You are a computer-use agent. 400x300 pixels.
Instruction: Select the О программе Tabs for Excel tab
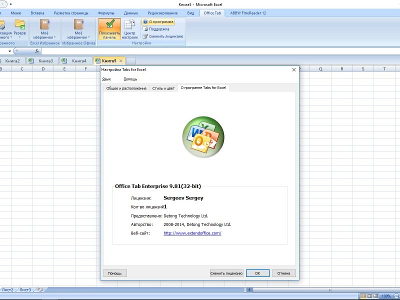point(203,88)
